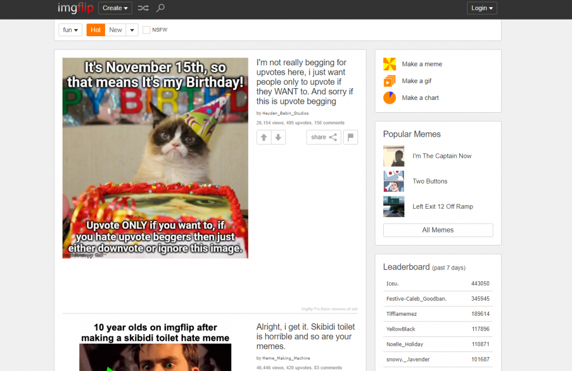Upvote the birthday cat meme
The image size is (572, 371).
click(x=264, y=137)
